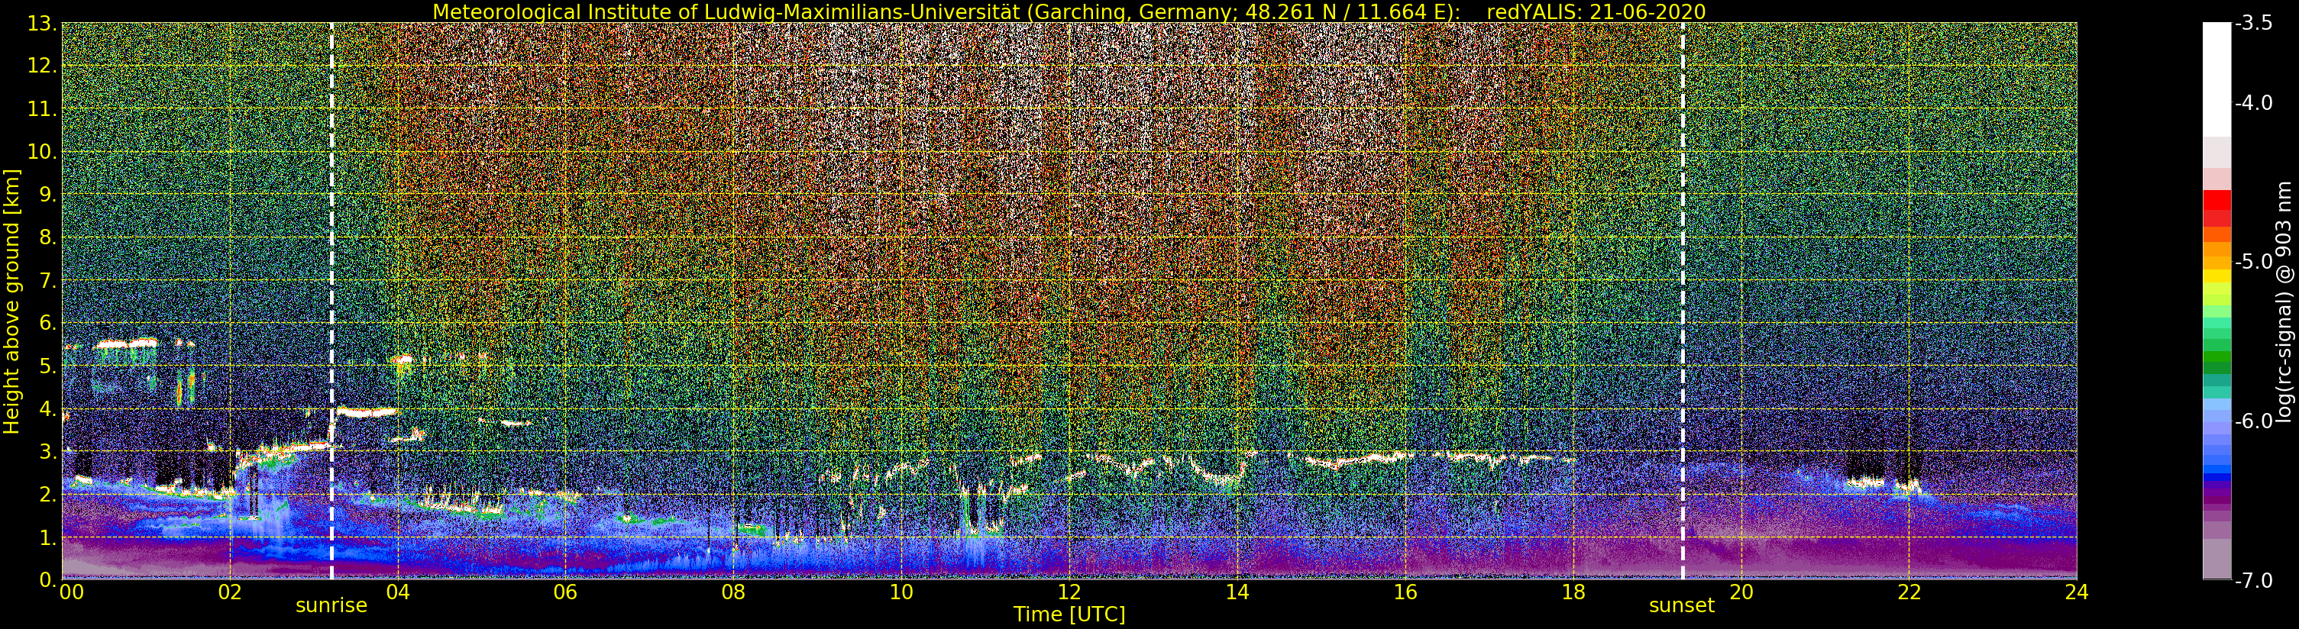Click the 'Time [UTC]' axis label

1069,614
